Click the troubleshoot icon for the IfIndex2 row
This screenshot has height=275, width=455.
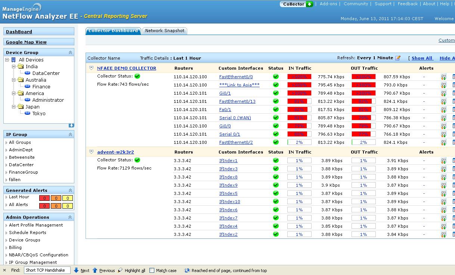coord(443,234)
